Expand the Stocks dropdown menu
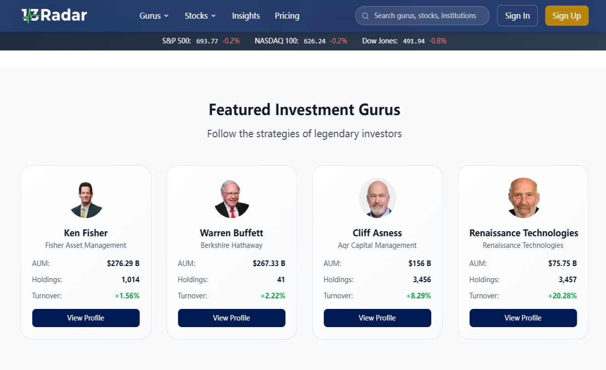Viewport: 606px width, 370px height. pyautogui.click(x=200, y=16)
